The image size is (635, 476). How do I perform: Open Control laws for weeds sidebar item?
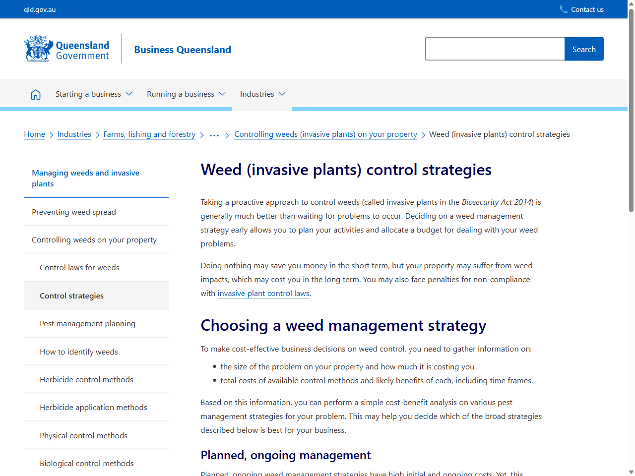(x=96, y=267)
